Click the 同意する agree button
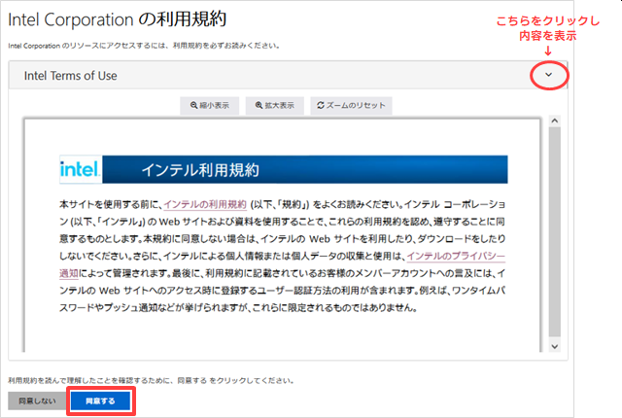The width and height of the screenshot is (622, 418). coord(100,401)
